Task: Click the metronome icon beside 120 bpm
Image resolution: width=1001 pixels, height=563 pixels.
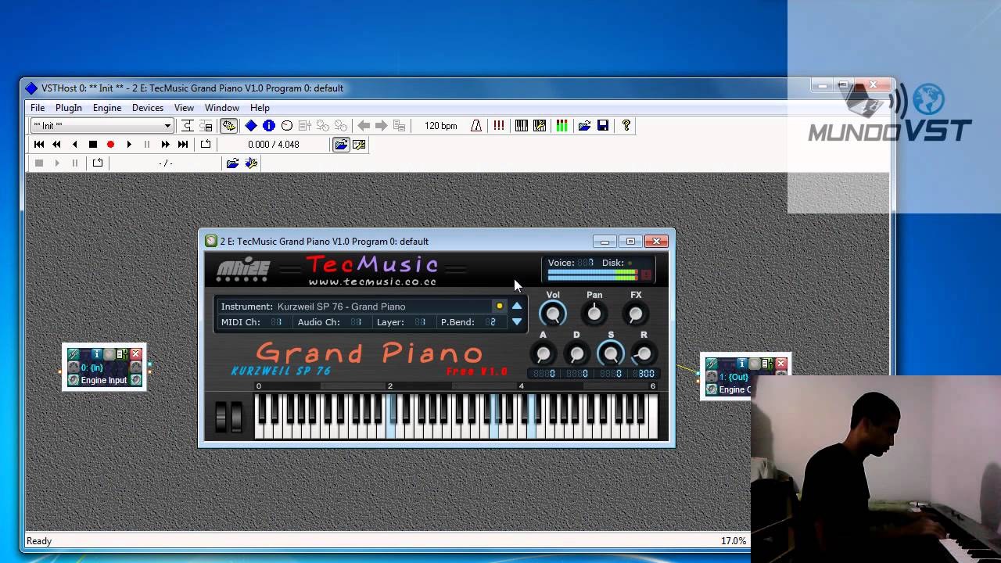Action: click(476, 126)
